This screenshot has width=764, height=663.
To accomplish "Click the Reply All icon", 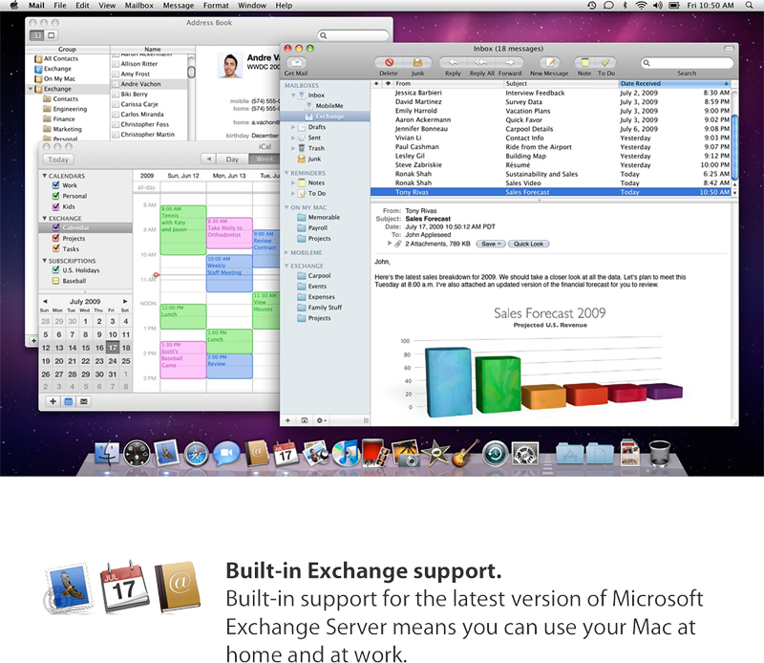I will click(x=481, y=62).
